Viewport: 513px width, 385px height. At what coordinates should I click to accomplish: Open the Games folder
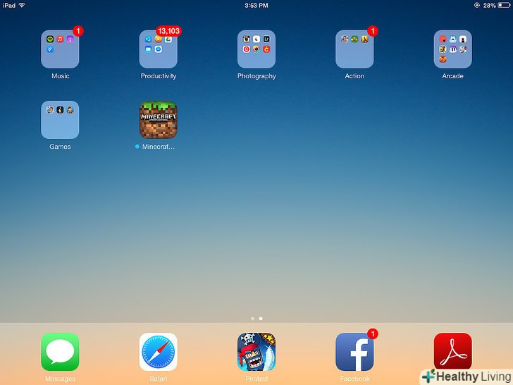(x=60, y=120)
